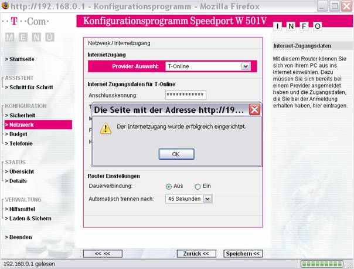Click 'Konfigurationsprogramm Speedport W 501V' banner title
Viewport: 354px width, 269px height.
click(175, 21)
